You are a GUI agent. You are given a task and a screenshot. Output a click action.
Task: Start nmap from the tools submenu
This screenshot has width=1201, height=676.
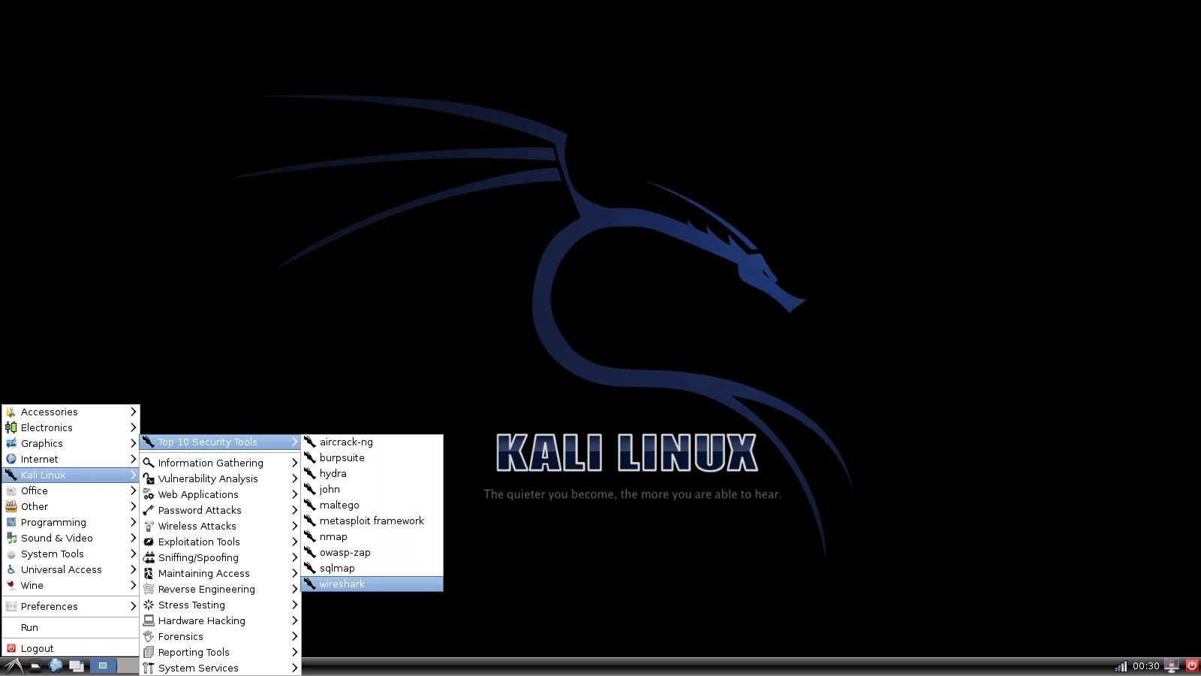372,536
